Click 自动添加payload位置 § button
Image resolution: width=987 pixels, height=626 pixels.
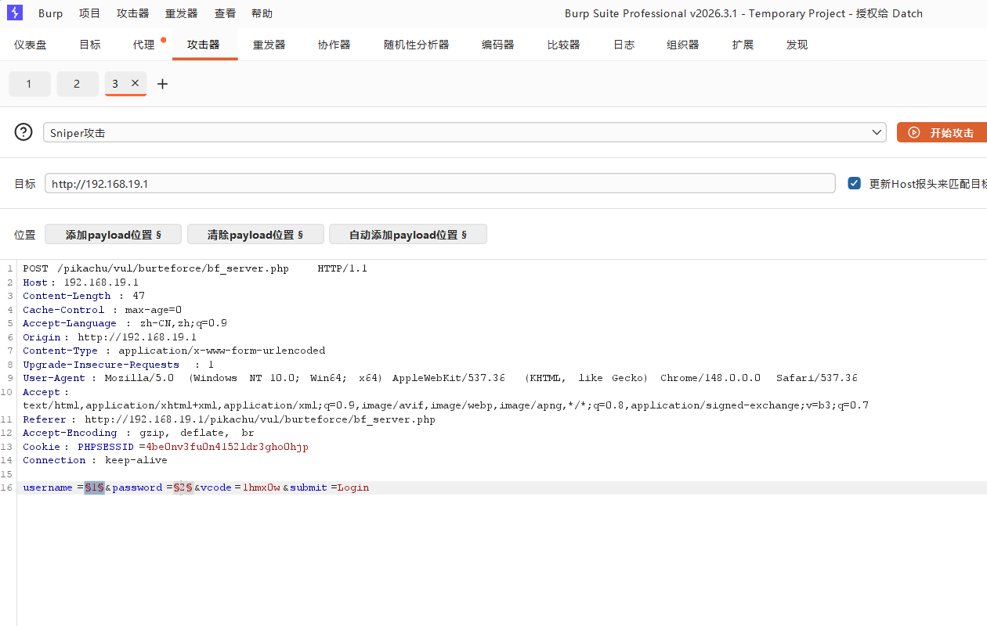click(x=408, y=234)
